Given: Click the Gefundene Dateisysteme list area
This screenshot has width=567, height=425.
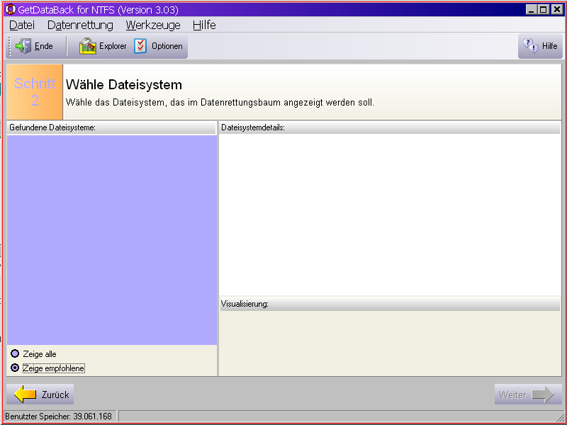Looking at the screenshot, I should (112, 240).
